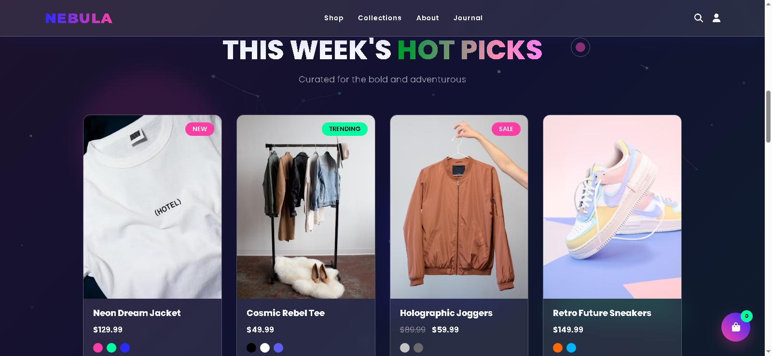The height and width of the screenshot is (356, 772).
Task: Click the SALE badge on Holographic Joggers
Action: [x=506, y=129]
